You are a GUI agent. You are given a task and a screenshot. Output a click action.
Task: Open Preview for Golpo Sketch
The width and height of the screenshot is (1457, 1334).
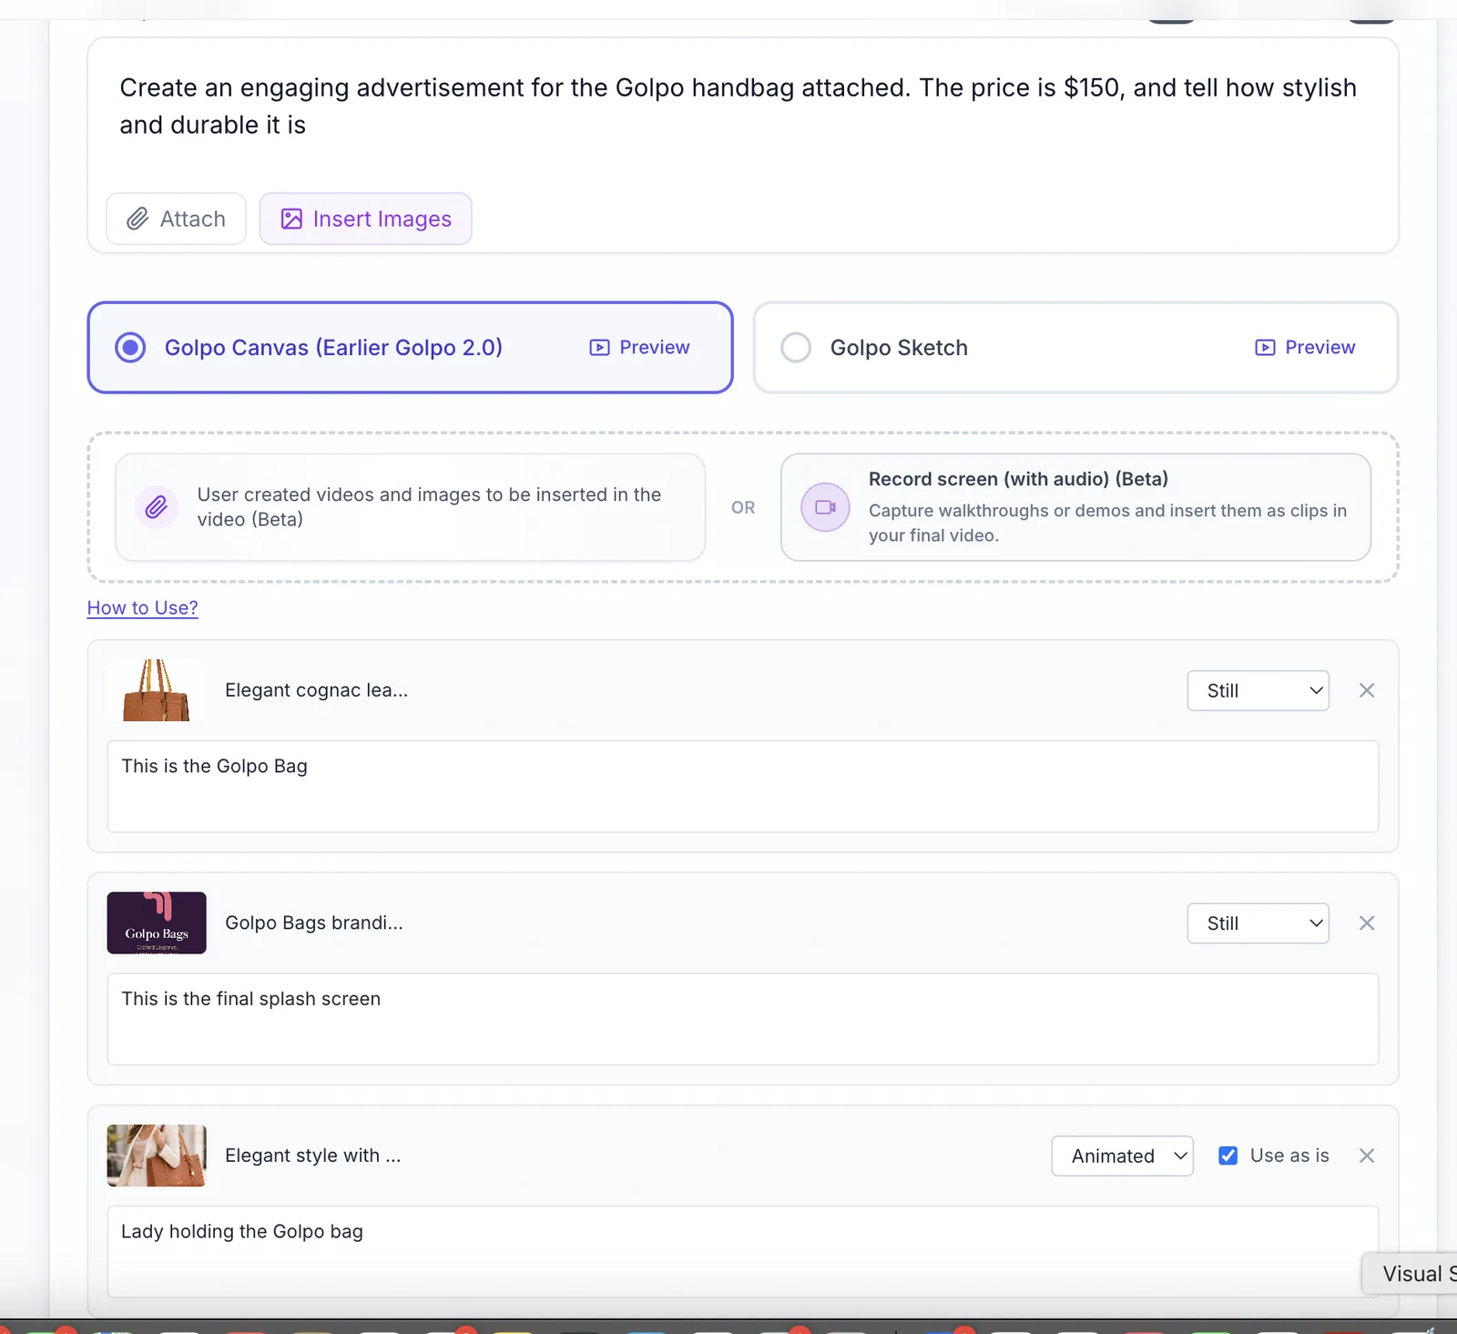[1305, 348]
